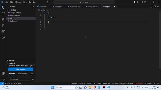This screenshot has width=161, height=90.
Task: Open the Thunder Client icon in activity bar
Action: pos(3,37)
